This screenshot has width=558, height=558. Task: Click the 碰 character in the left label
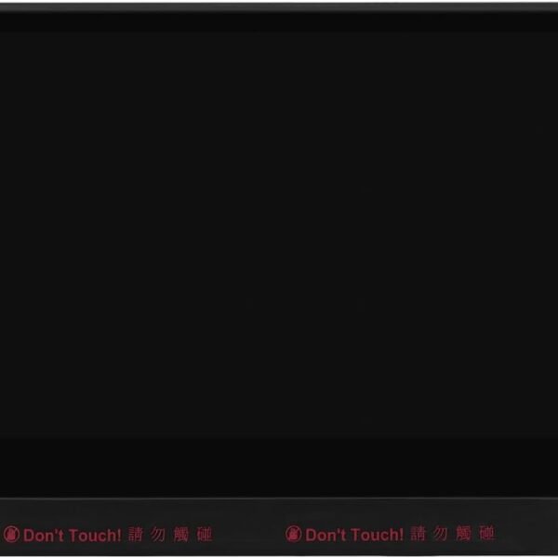pyautogui.click(x=205, y=534)
